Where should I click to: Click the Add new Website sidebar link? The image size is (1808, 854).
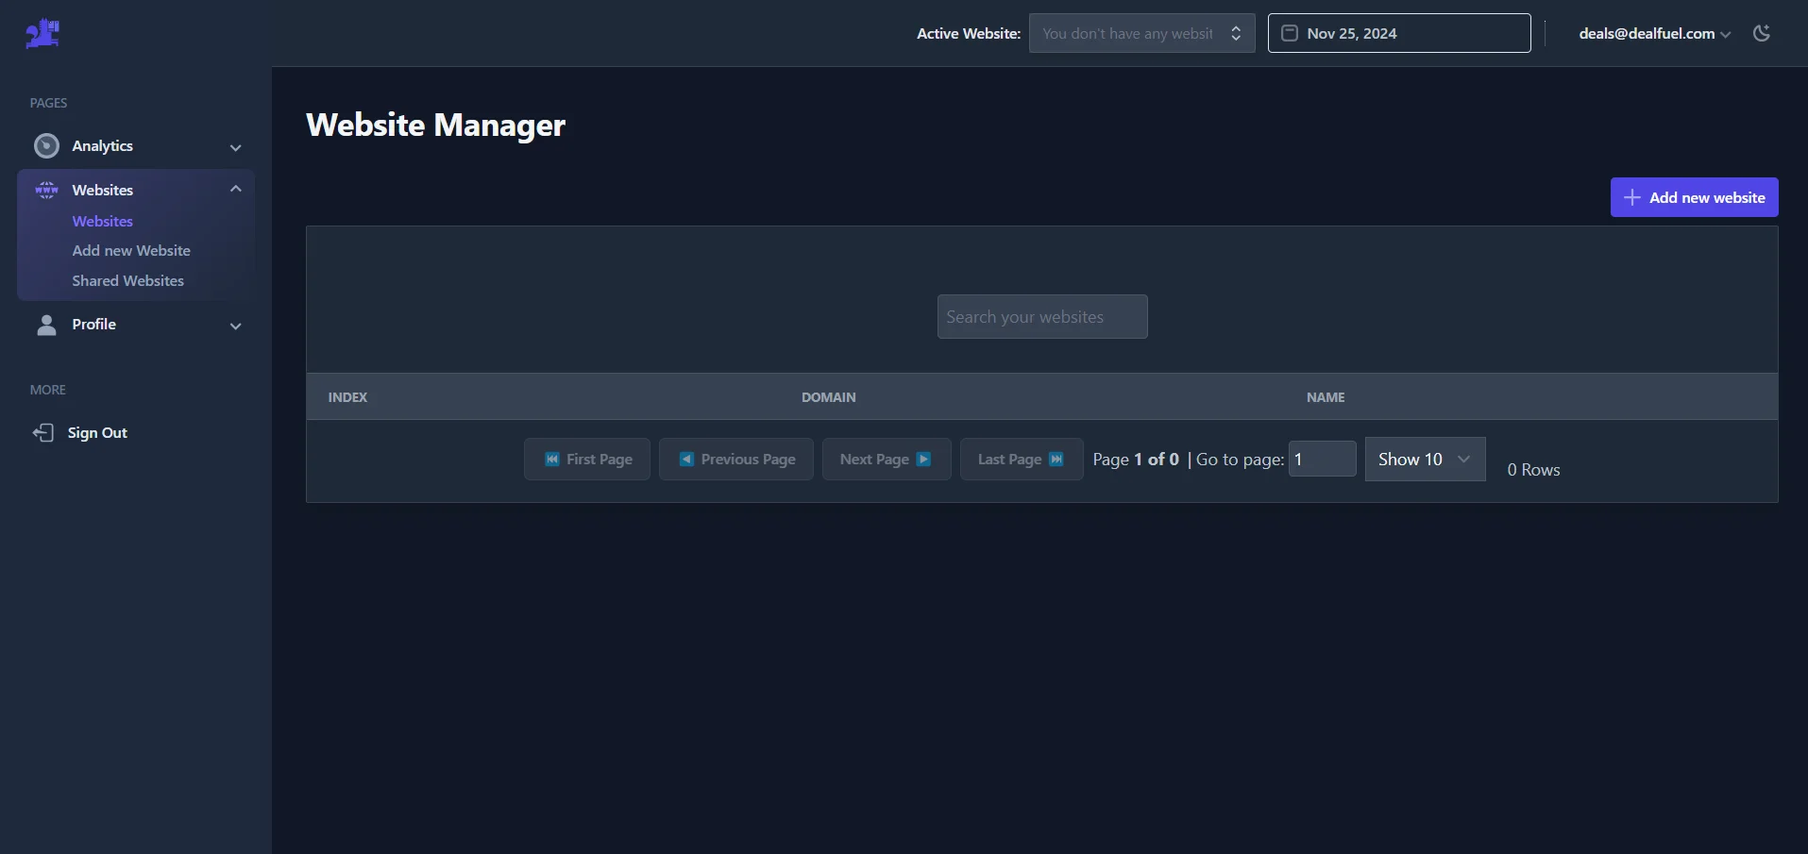[x=131, y=250]
